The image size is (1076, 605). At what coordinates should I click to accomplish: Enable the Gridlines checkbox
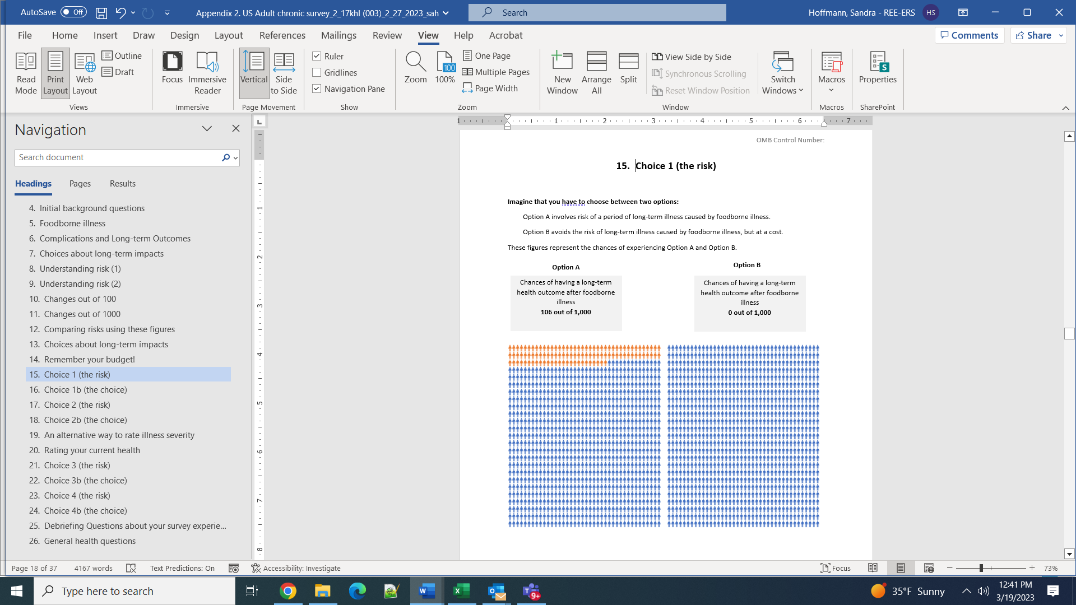[317, 72]
